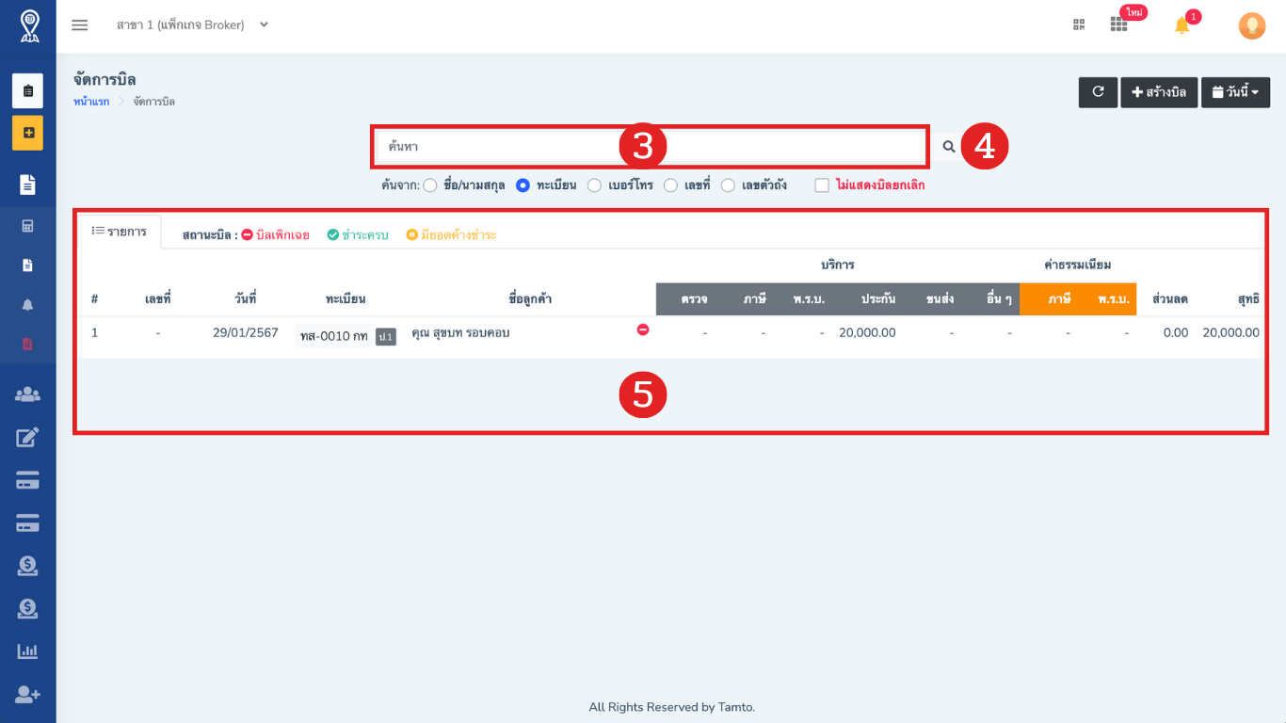The image size is (1286, 723).
Task: Click the ประกัน column header
Action: click(878, 299)
